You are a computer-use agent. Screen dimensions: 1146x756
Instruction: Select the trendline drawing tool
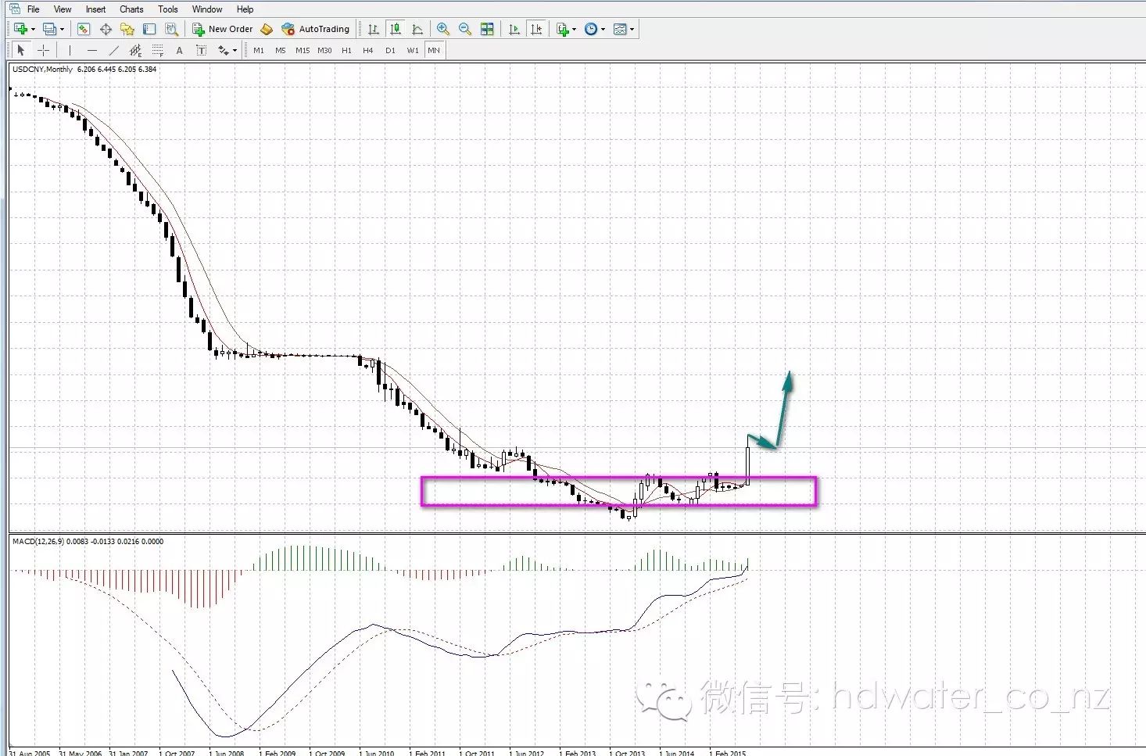tap(113, 50)
